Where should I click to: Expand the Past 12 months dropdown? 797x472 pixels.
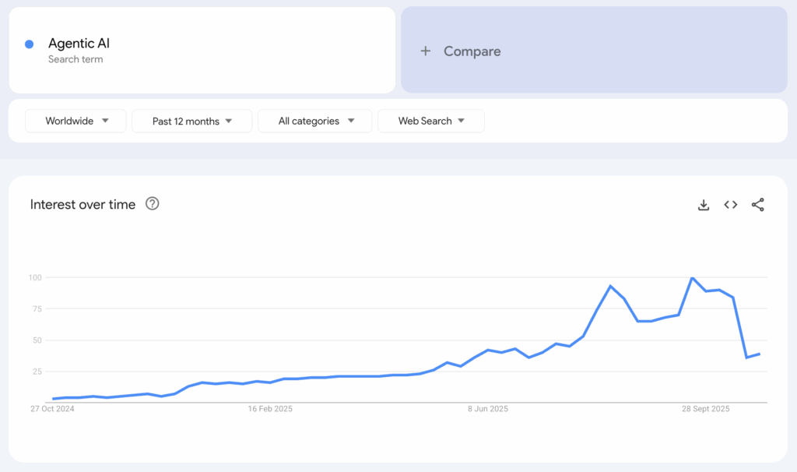[x=191, y=121]
